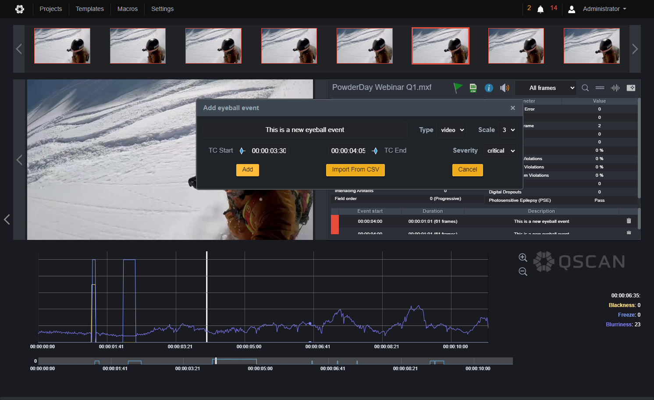The width and height of the screenshot is (654, 400).
Task: Click the white playhead on the graph
Action: [x=207, y=296]
